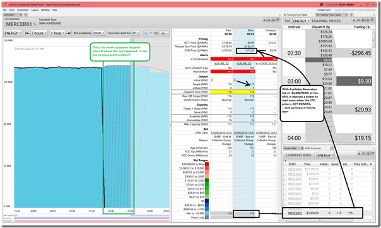
Task: Click the star icon in VIC Trading Prices header
Action: click(x=355, y=20)
